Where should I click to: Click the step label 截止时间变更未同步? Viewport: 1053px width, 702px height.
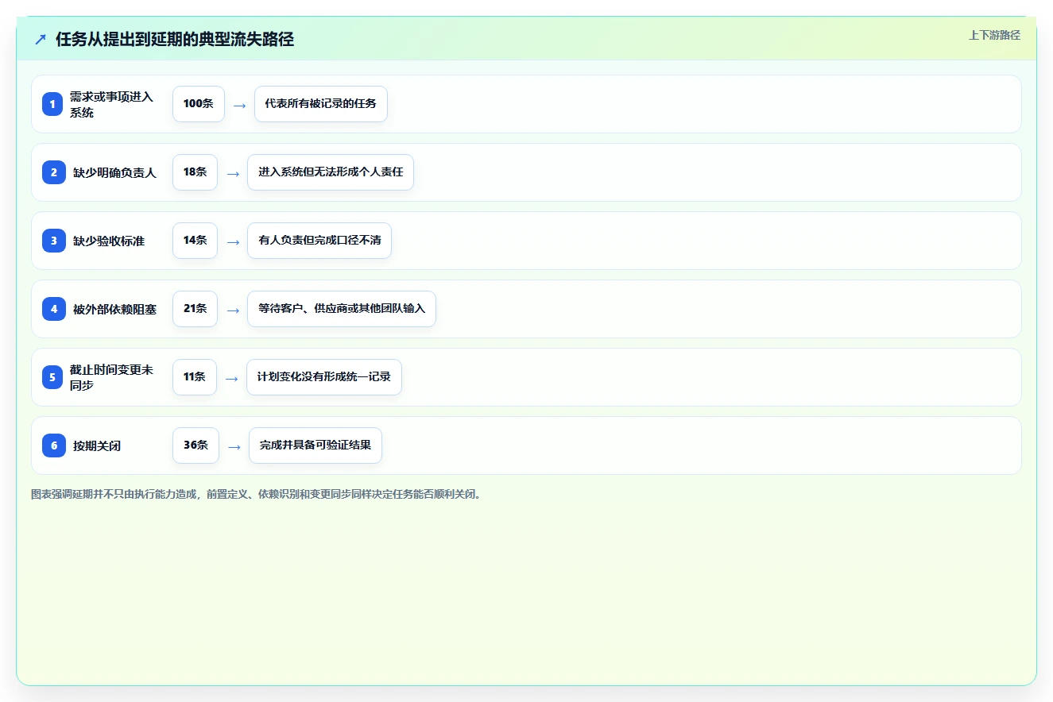111,377
